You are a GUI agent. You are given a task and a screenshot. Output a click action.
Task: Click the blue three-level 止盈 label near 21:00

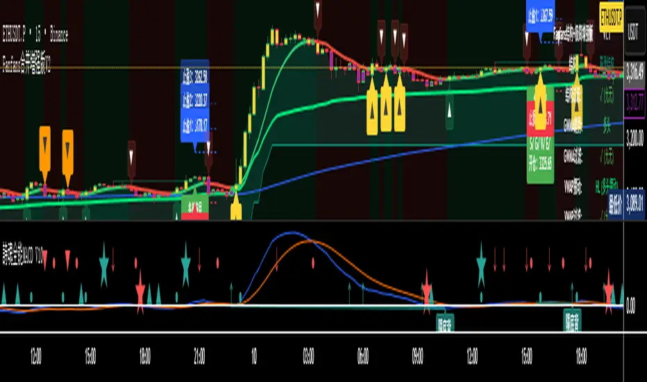click(195, 101)
